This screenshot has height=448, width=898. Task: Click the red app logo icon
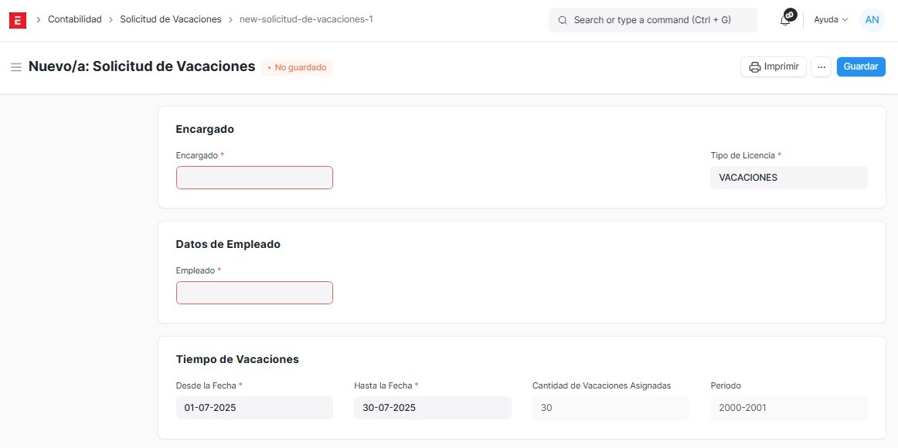18,20
